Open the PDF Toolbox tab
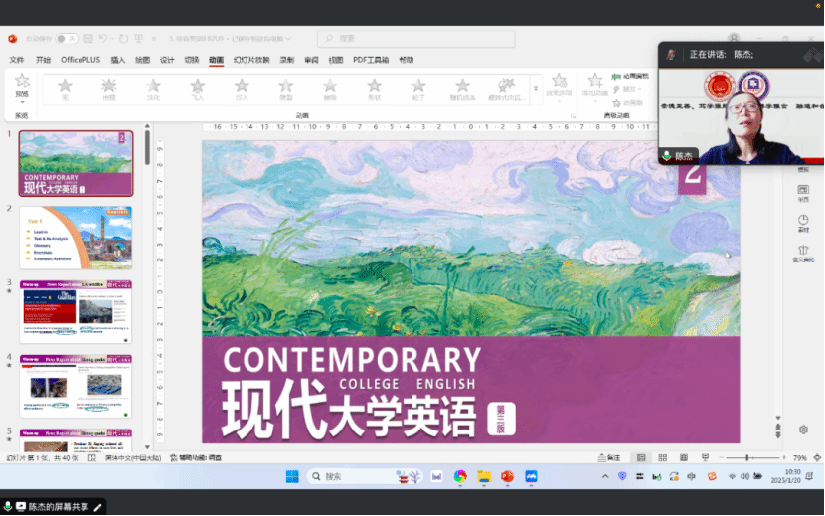825x516 pixels. [370, 60]
